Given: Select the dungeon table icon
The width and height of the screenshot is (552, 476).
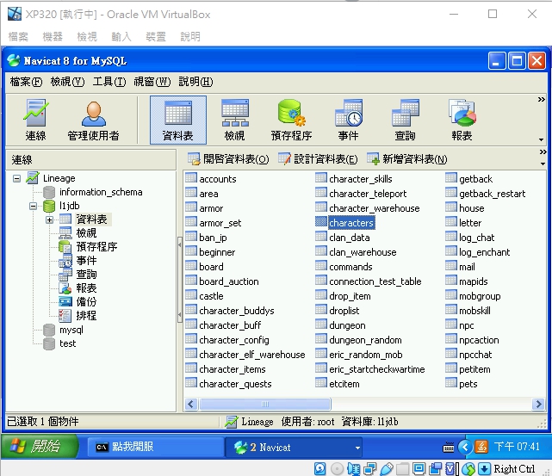Looking at the screenshot, I should point(321,325).
